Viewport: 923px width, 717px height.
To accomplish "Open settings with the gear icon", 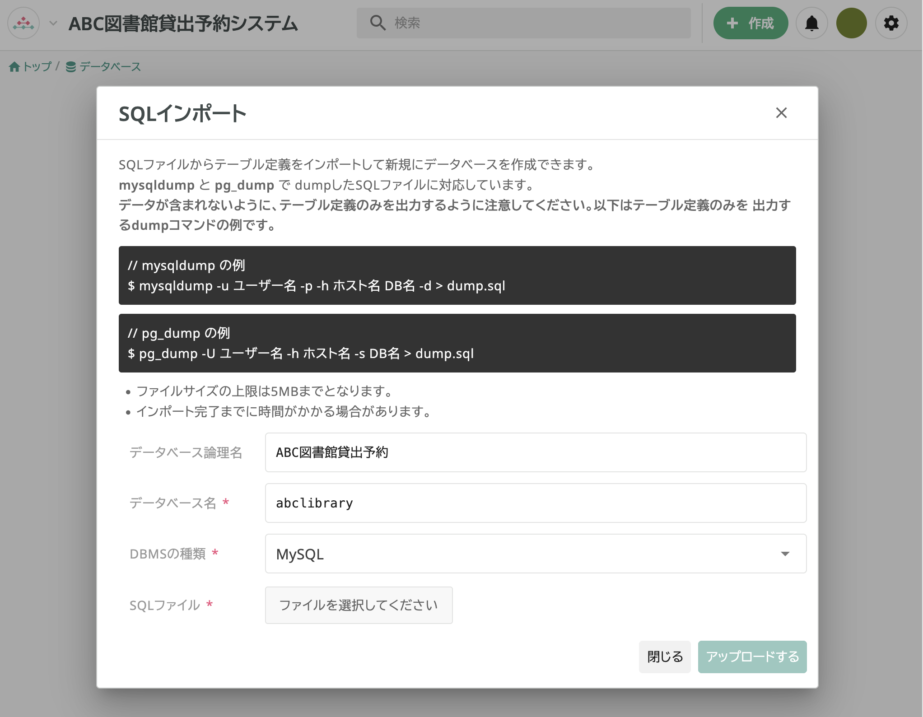I will pyautogui.click(x=891, y=23).
